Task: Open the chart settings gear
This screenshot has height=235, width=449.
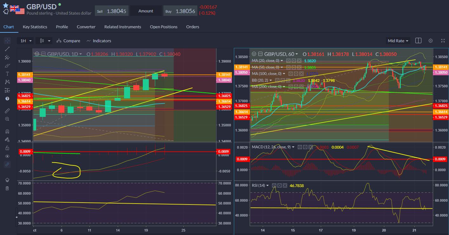Action: click(x=430, y=41)
